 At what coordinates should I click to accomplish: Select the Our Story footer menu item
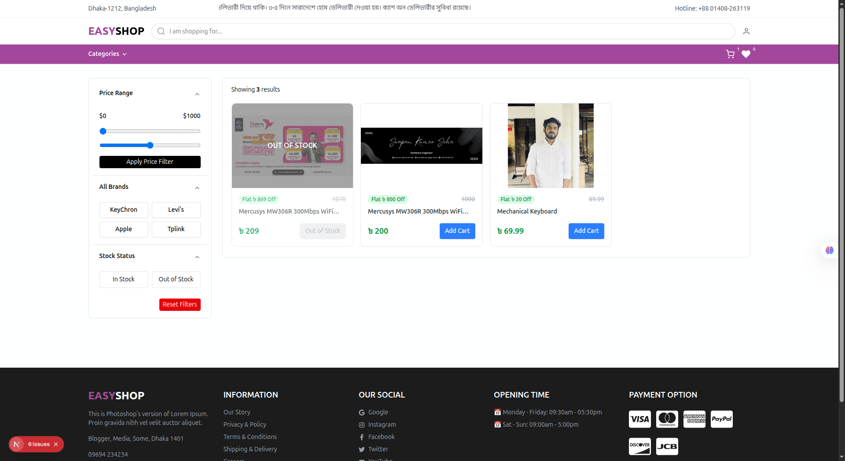click(x=237, y=412)
